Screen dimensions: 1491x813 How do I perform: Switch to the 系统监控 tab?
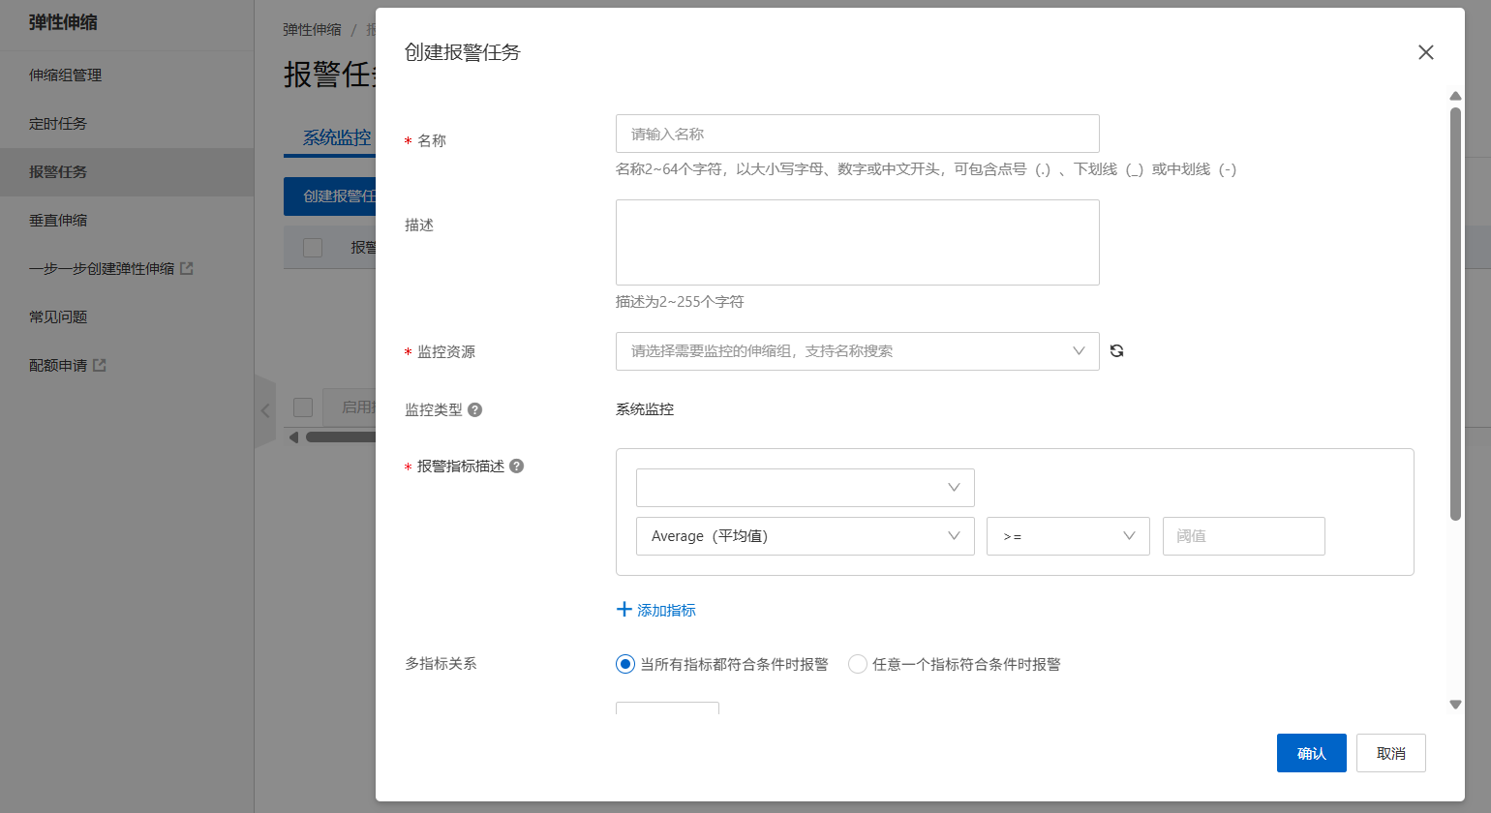pyautogui.click(x=337, y=137)
